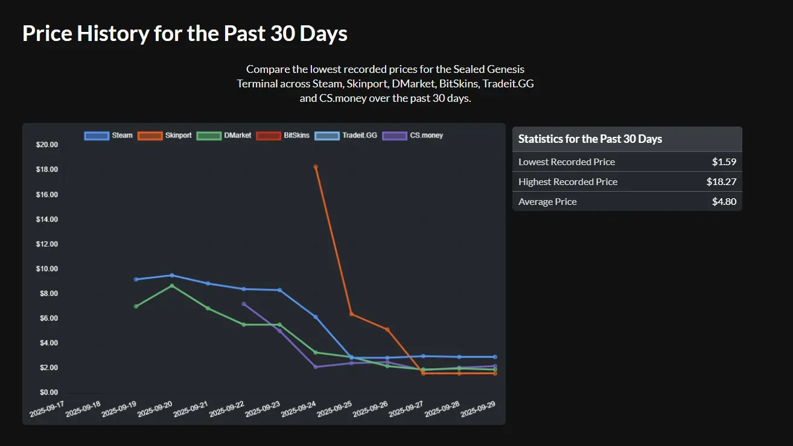Click the green DMarket legend color box
This screenshot has height=446, width=793.
(209, 136)
